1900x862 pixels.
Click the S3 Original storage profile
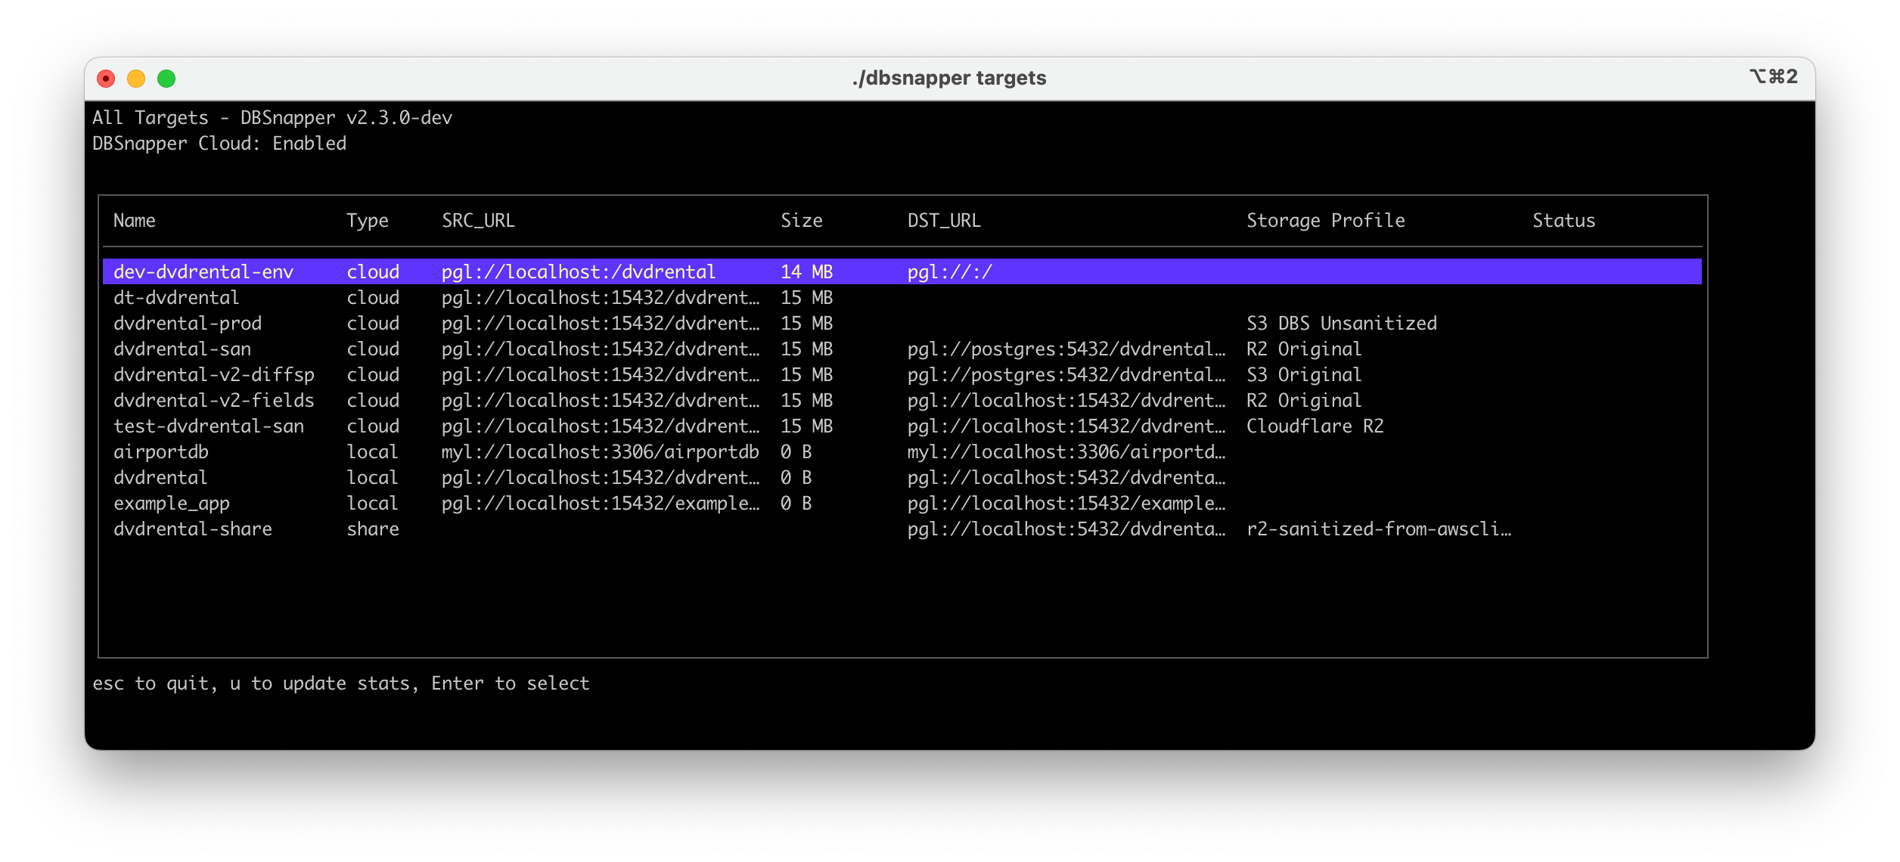coord(1304,374)
